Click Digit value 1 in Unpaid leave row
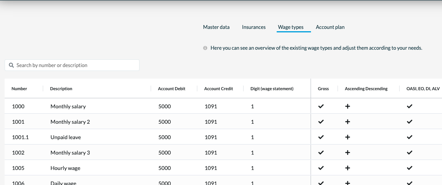Screen dimensions: 442x185 click(x=252, y=137)
